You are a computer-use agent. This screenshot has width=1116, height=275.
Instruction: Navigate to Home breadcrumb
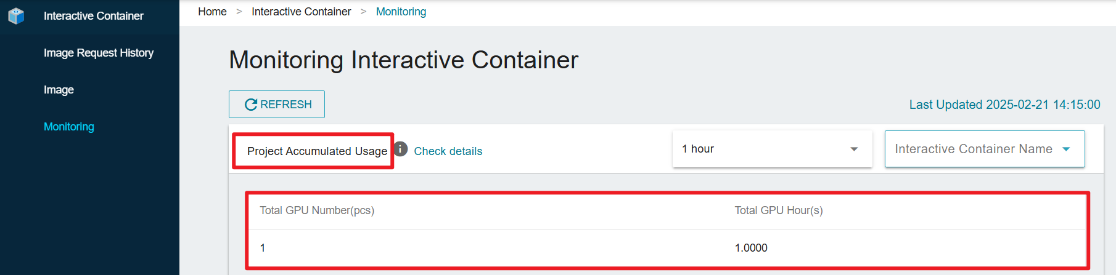(x=212, y=12)
